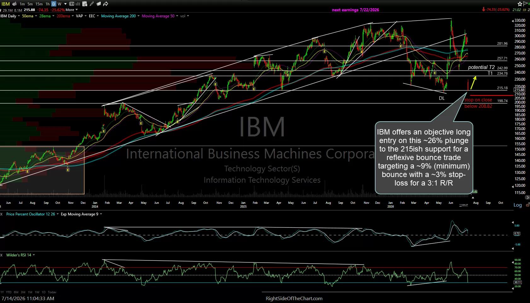Set chart range to 3M
530x303 pixels.
[23, 292]
